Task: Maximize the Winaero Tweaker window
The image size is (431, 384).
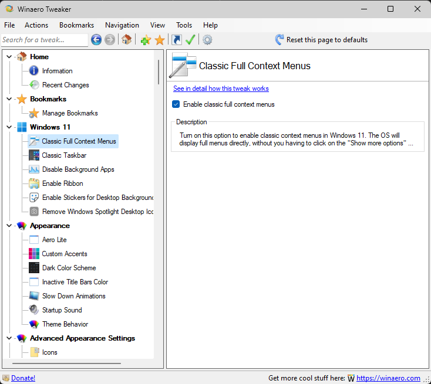Action: pyautogui.click(x=390, y=9)
